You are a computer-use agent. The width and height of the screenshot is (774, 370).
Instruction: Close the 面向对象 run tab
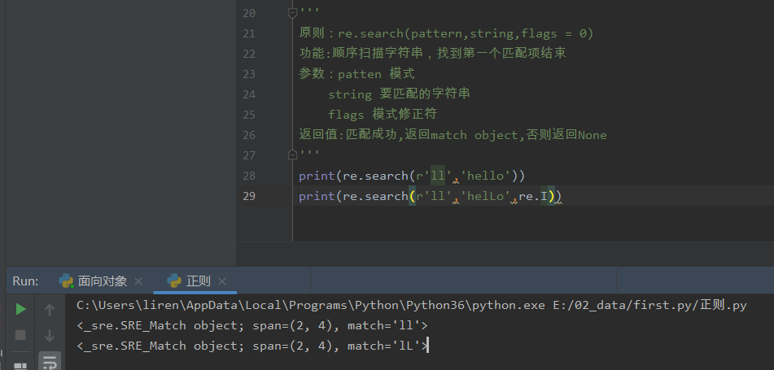pos(138,281)
